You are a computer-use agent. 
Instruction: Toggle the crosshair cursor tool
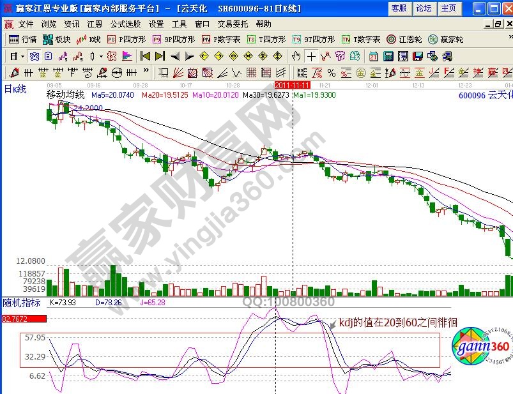point(311,56)
